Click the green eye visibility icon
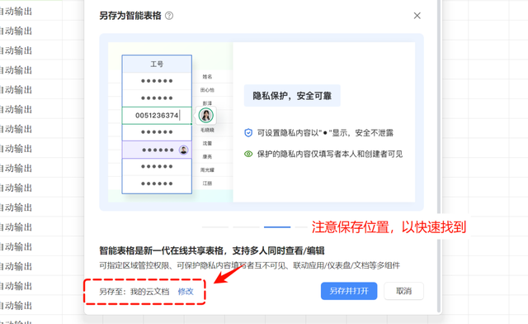Viewport: 528px width, 324px height. 248,154
